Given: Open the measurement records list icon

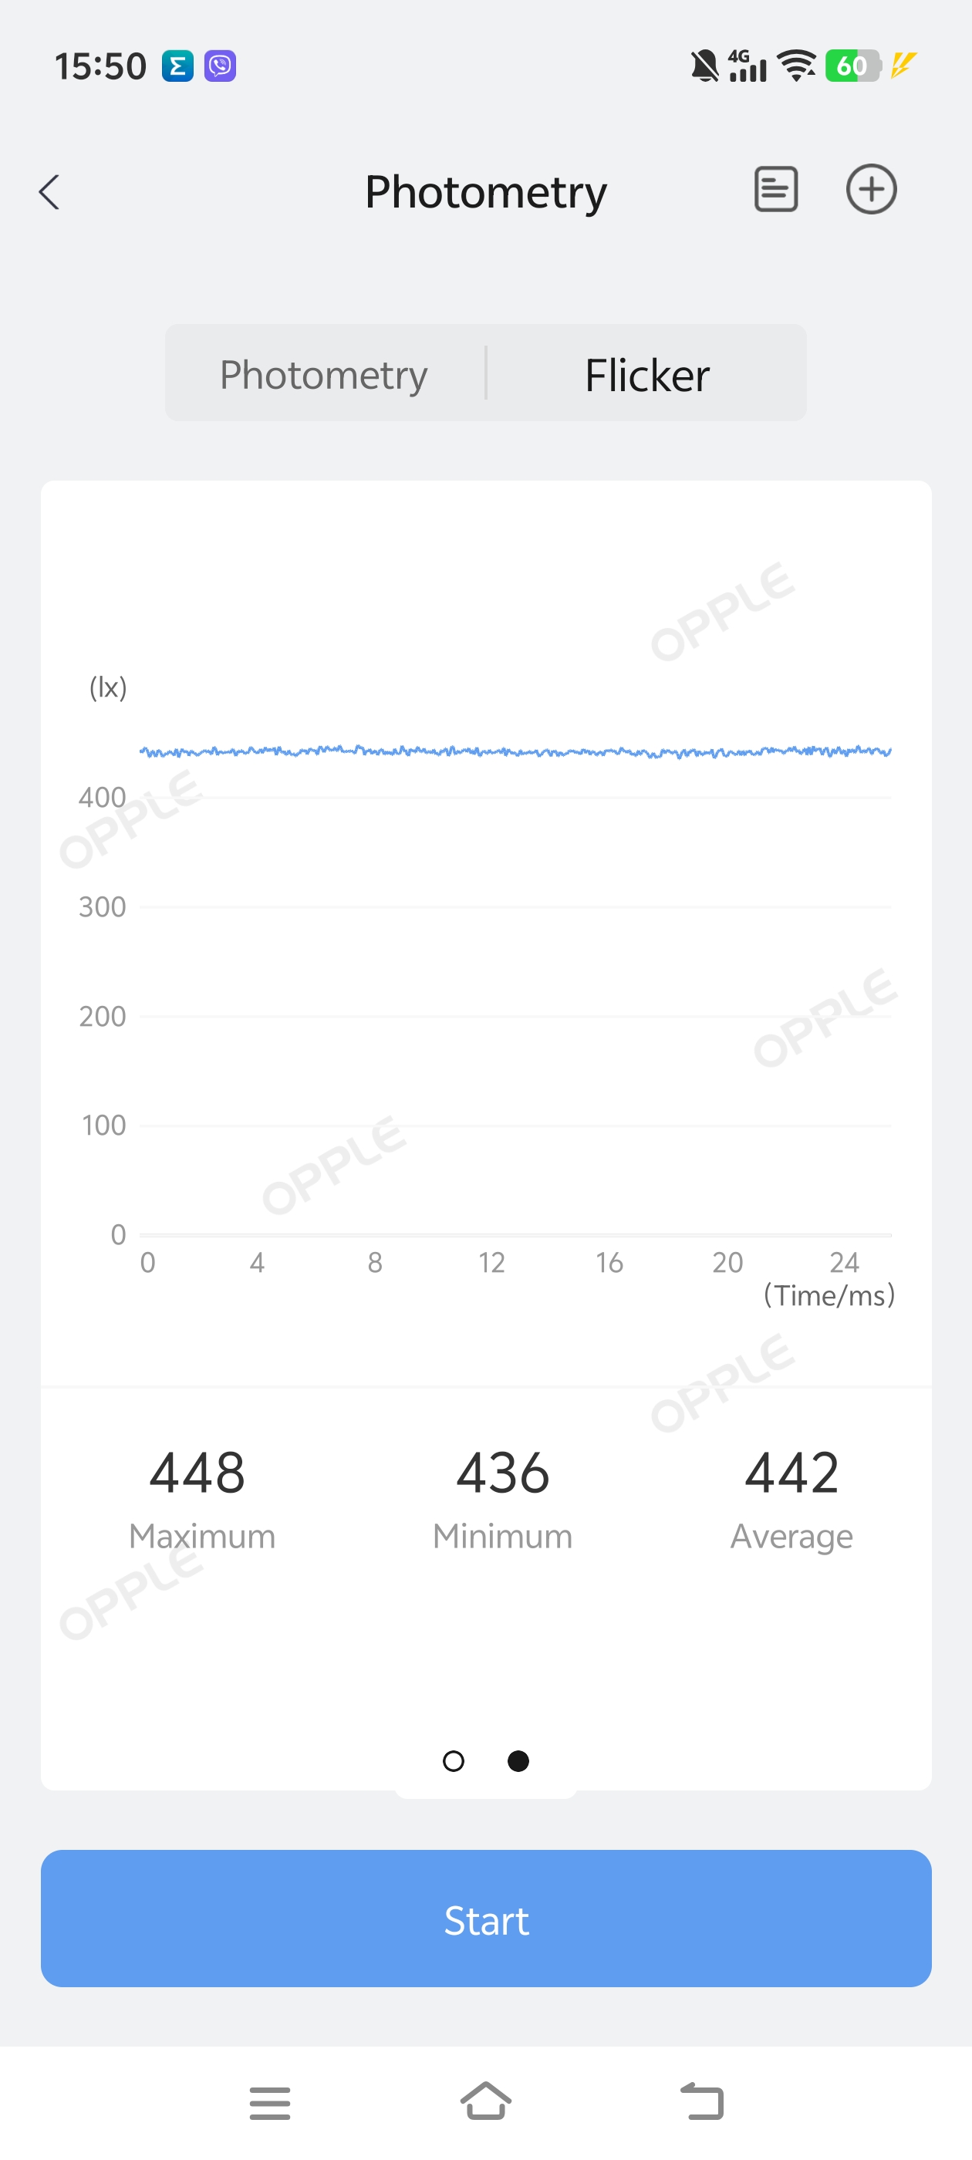Looking at the screenshot, I should [776, 190].
